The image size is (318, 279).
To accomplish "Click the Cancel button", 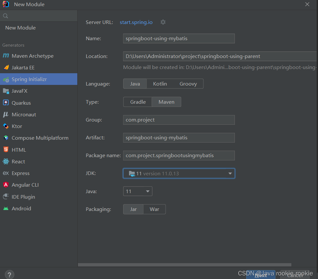I will 295,275.
